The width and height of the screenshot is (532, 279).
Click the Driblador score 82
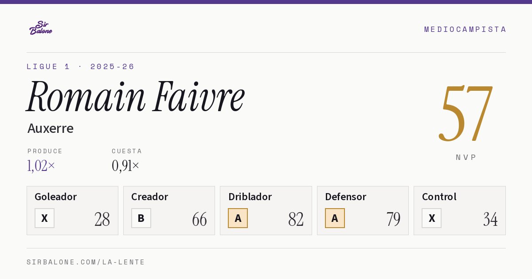[x=296, y=219]
